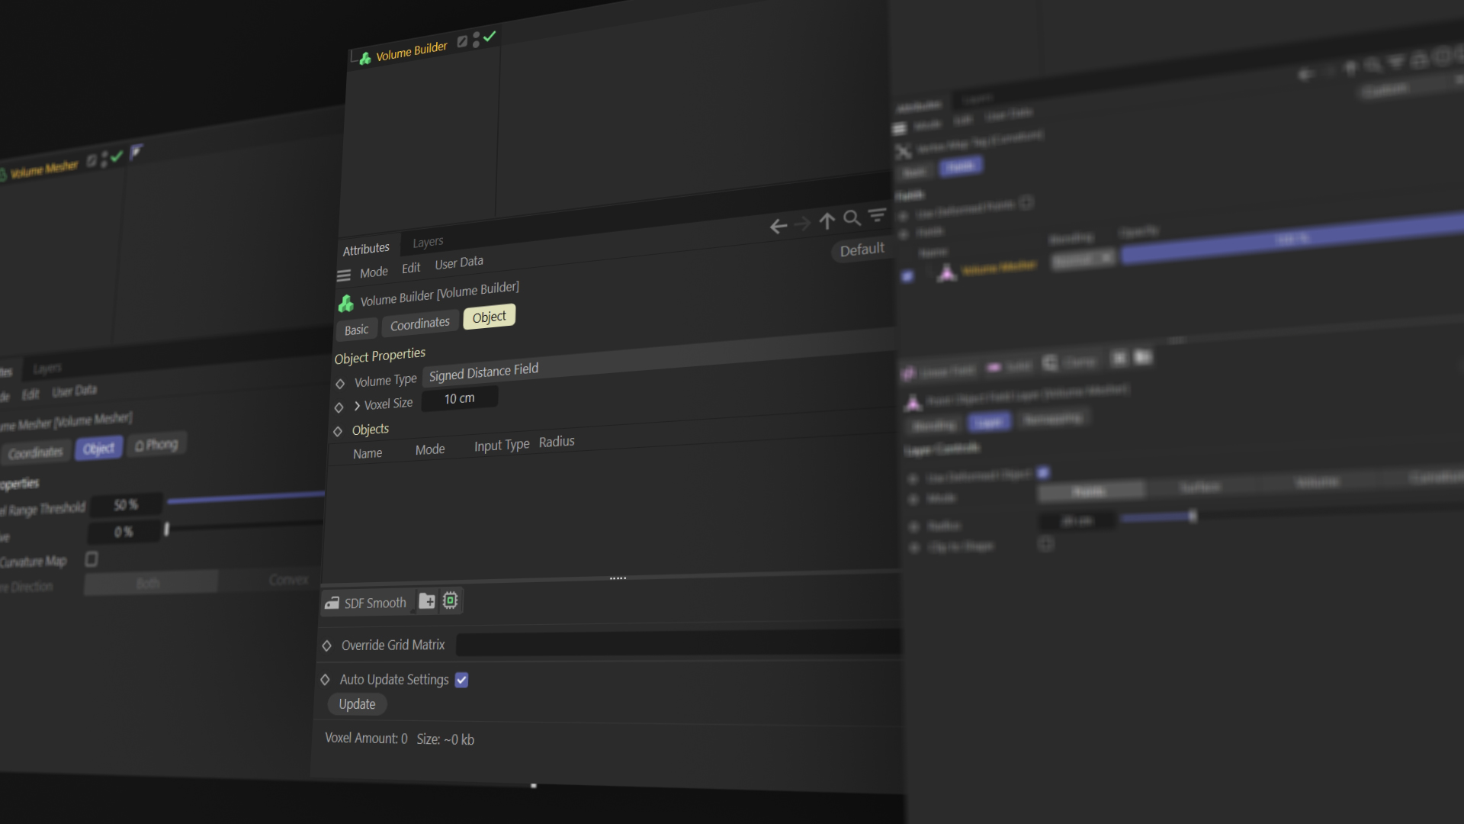Switch to the Layers tab in center panel

point(428,242)
